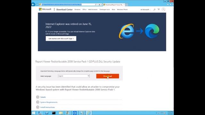Click Get started with Microsoft Edge
This screenshot has height=115, width=205.
click(x=61, y=39)
